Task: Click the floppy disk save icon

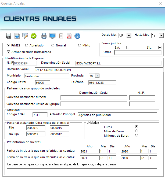Action: (9, 36)
